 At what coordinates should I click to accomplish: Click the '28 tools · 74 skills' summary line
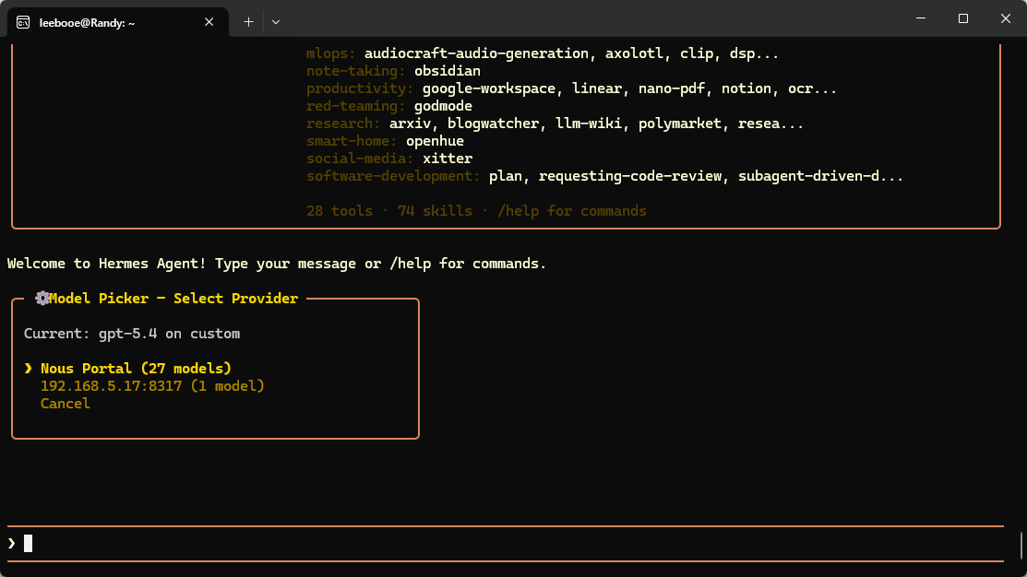pos(476,211)
